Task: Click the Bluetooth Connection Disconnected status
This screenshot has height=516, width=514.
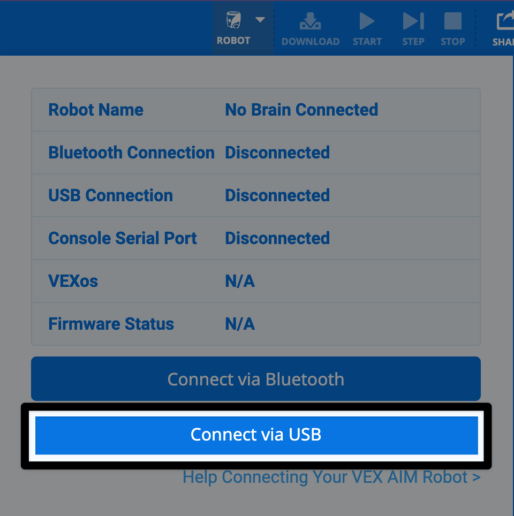Action: (x=256, y=153)
